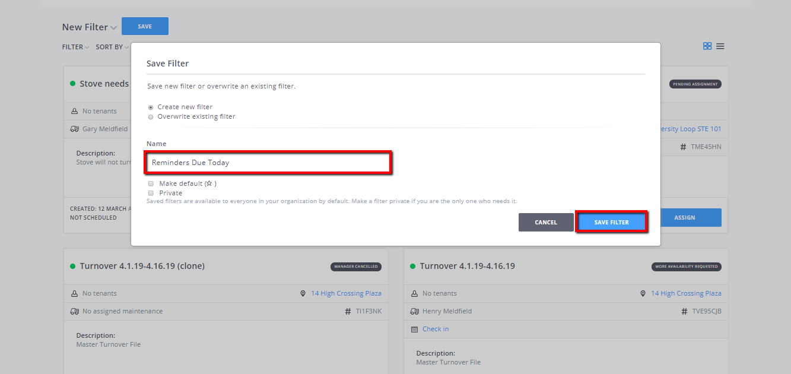The height and width of the screenshot is (374, 791).
Task: Check the Private checkbox
Action: pyautogui.click(x=151, y=193)
